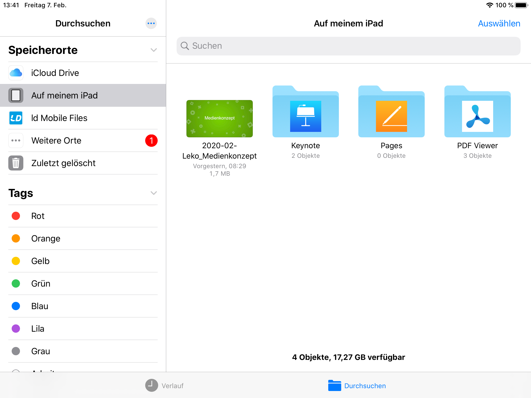531x398 pixels.
Task: Switch to the Durchsuchen tab
Action: coord(357,385)
